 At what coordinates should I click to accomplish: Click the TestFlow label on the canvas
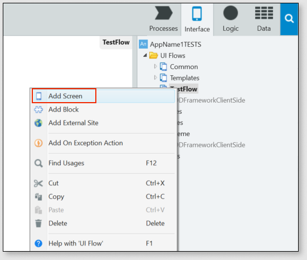point(116,42)
